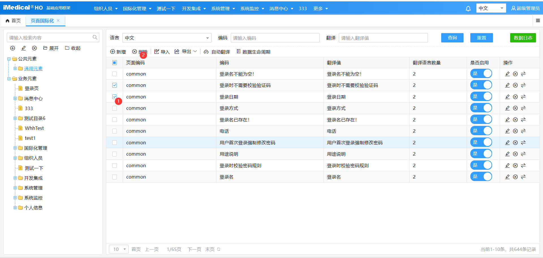Image resolution: width=543 pixels, height=258 pixels.
Task: Open the top-right 中文 language selector
Action: 491,8
